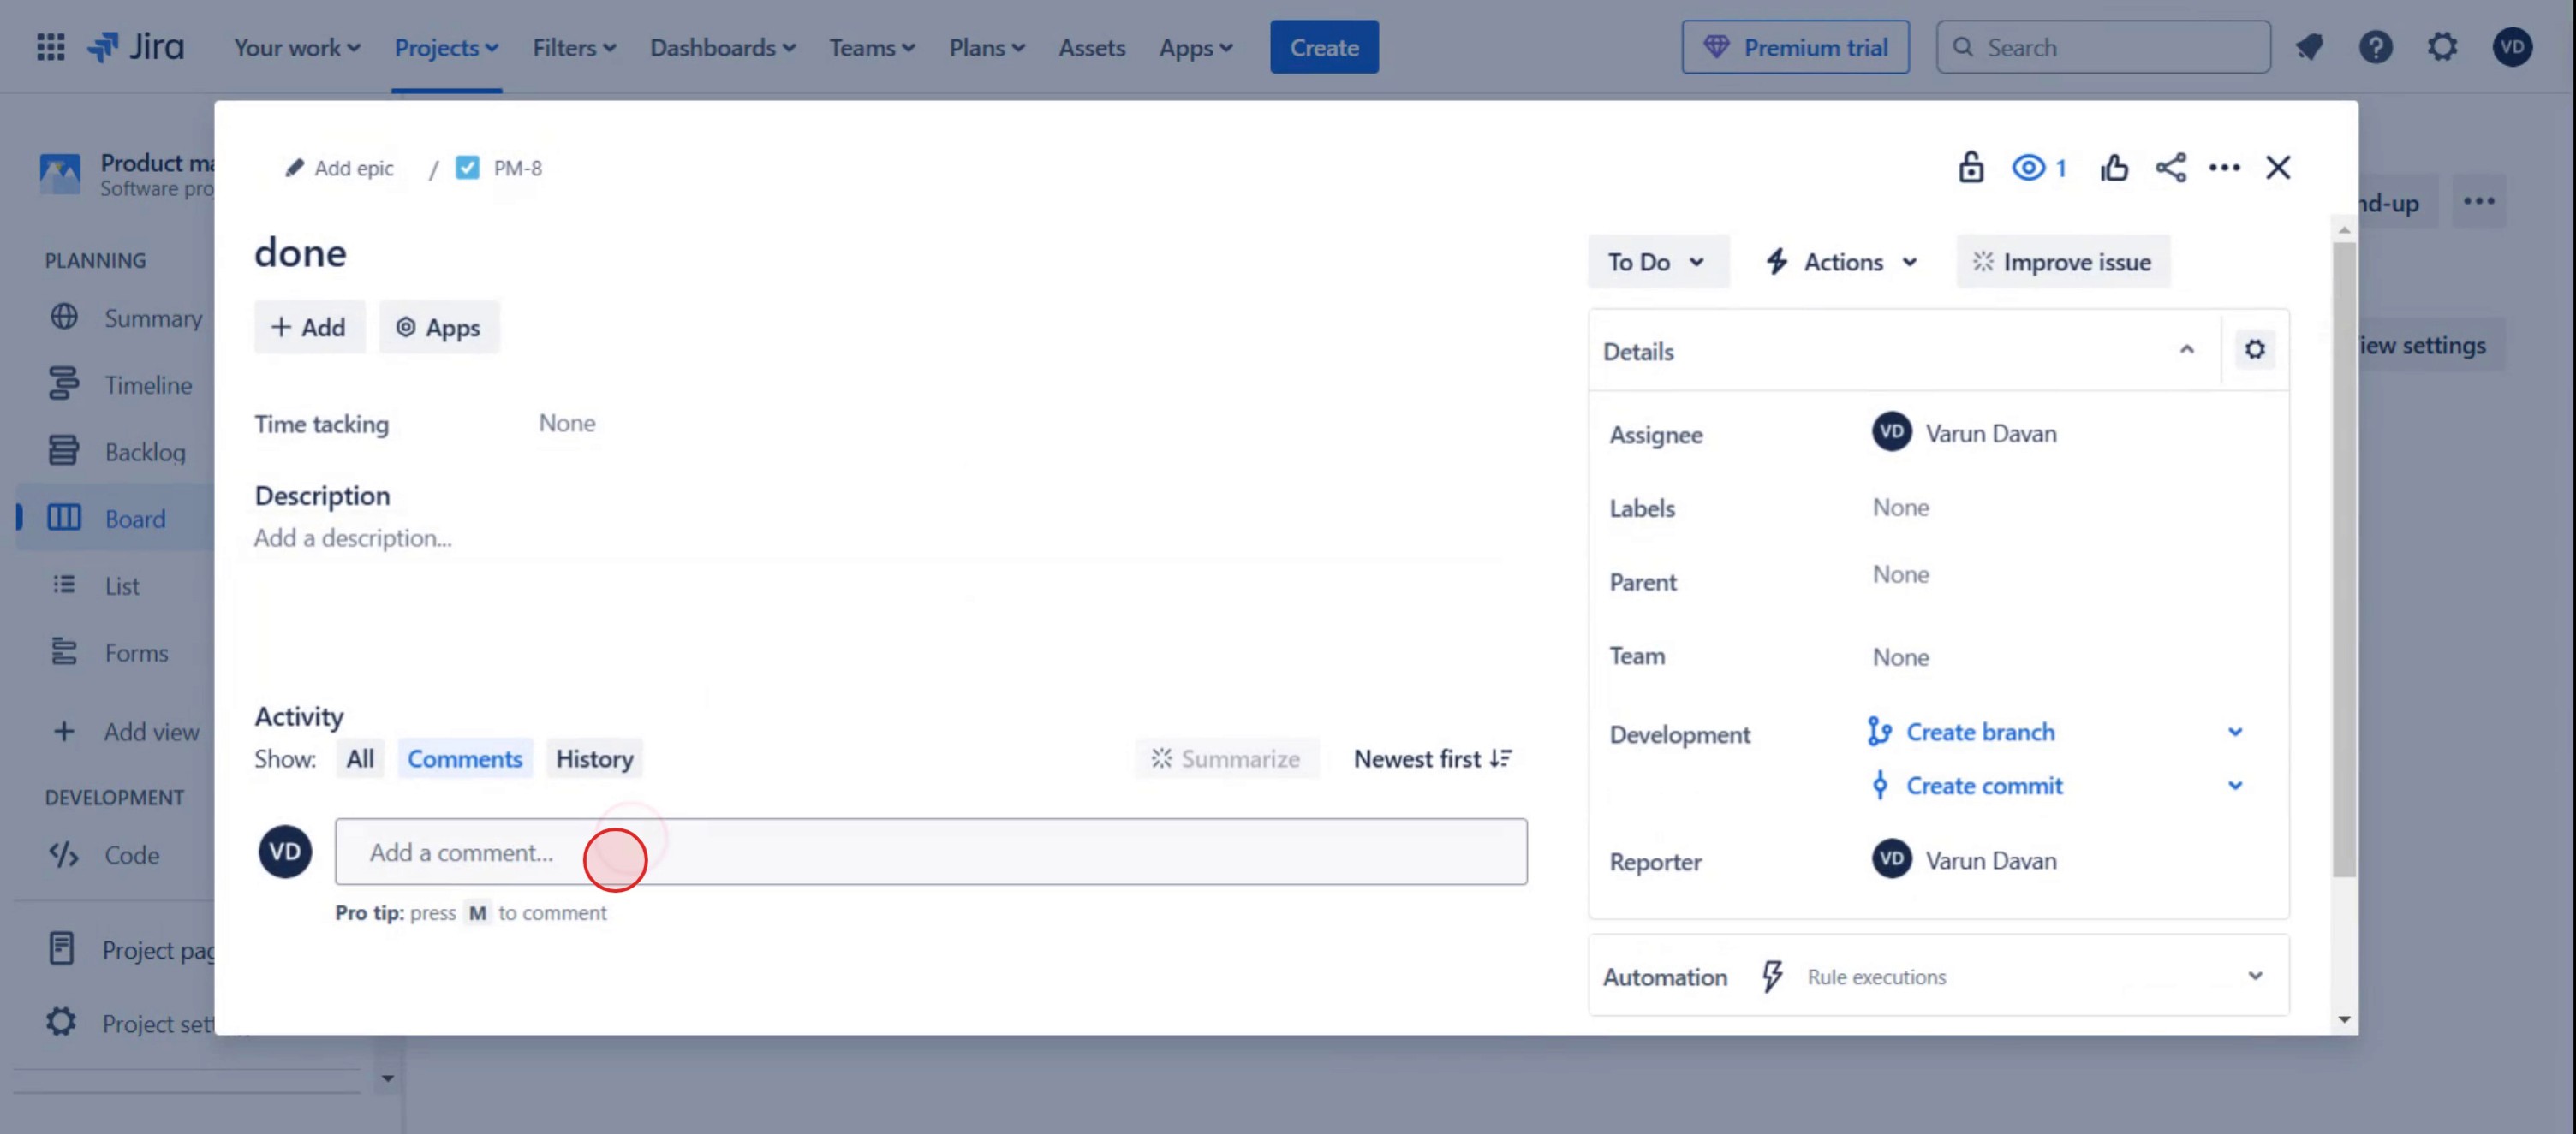The image size is (2576, 1134).
Task: Click the Jira notifications bell icon
Action: click(x=2309, y=47)
